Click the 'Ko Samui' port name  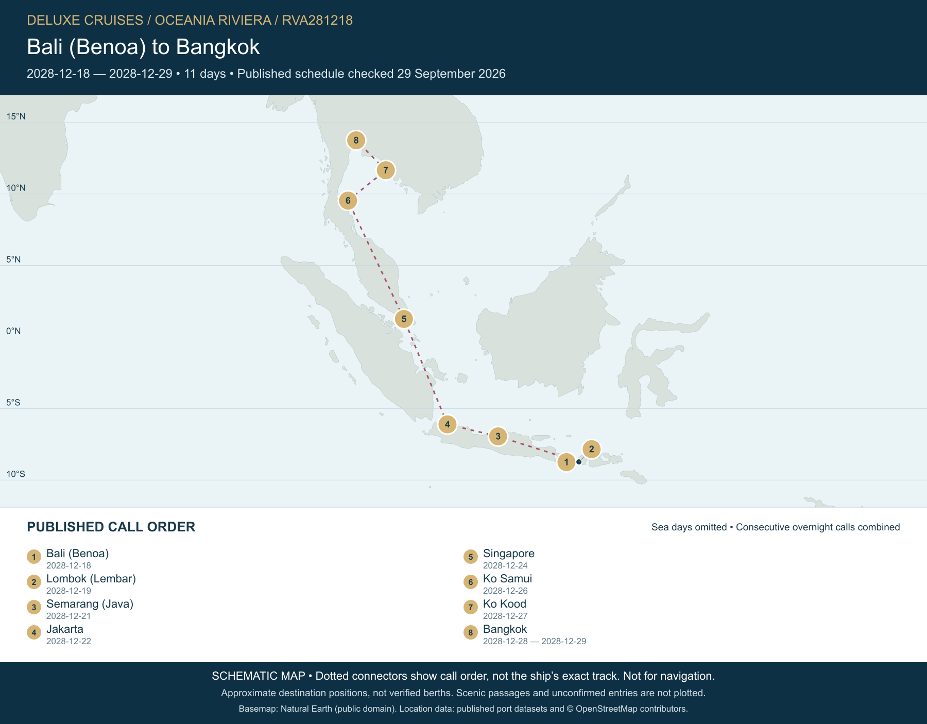(x=508, y=579)
